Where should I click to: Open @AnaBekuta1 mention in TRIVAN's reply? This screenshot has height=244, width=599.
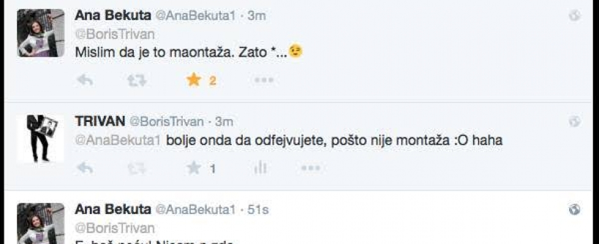coord(117,140)
